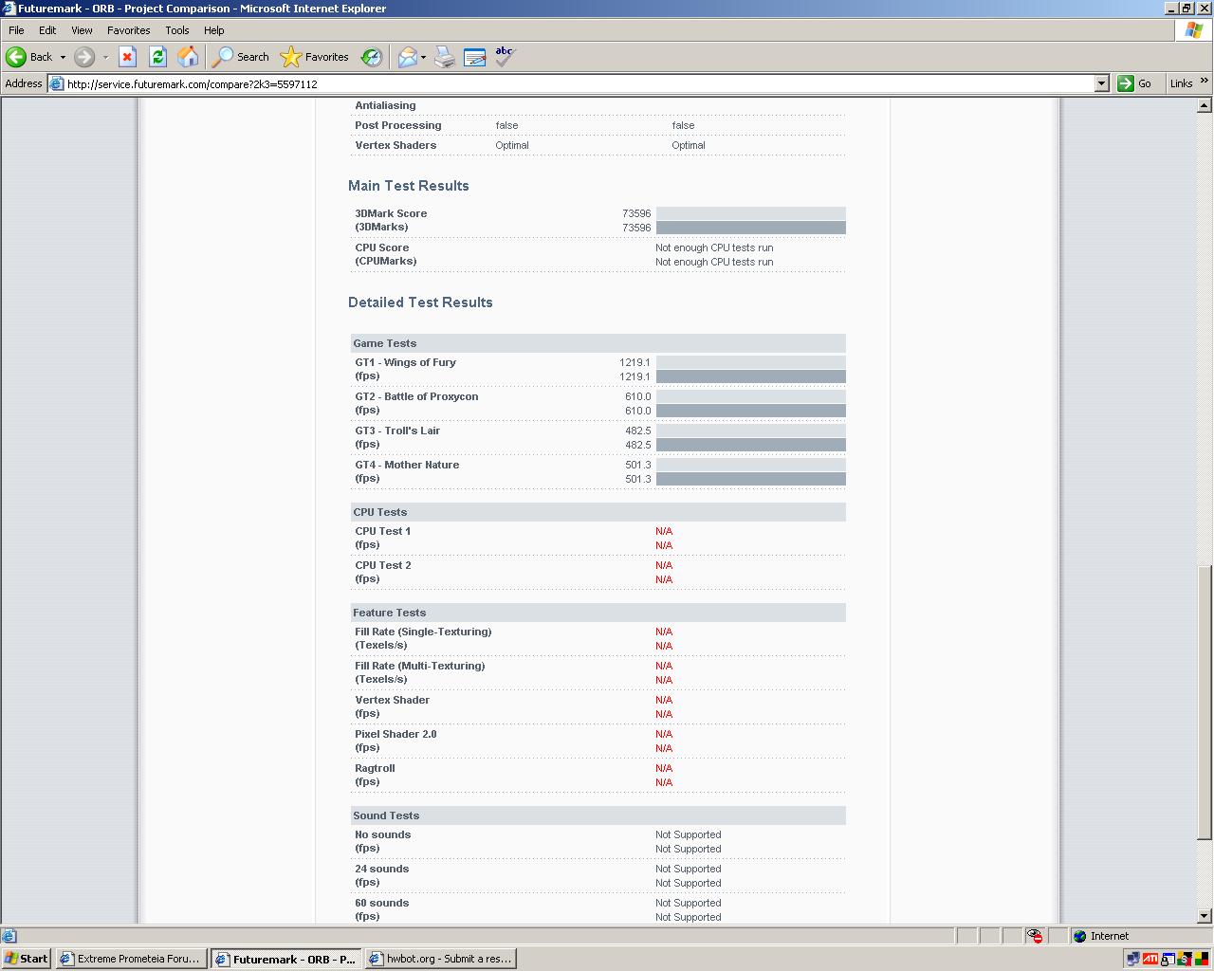Click the GT3 - Troll's Lair label
This screenshot has width=1214, height=971.
tap(397, 431)
